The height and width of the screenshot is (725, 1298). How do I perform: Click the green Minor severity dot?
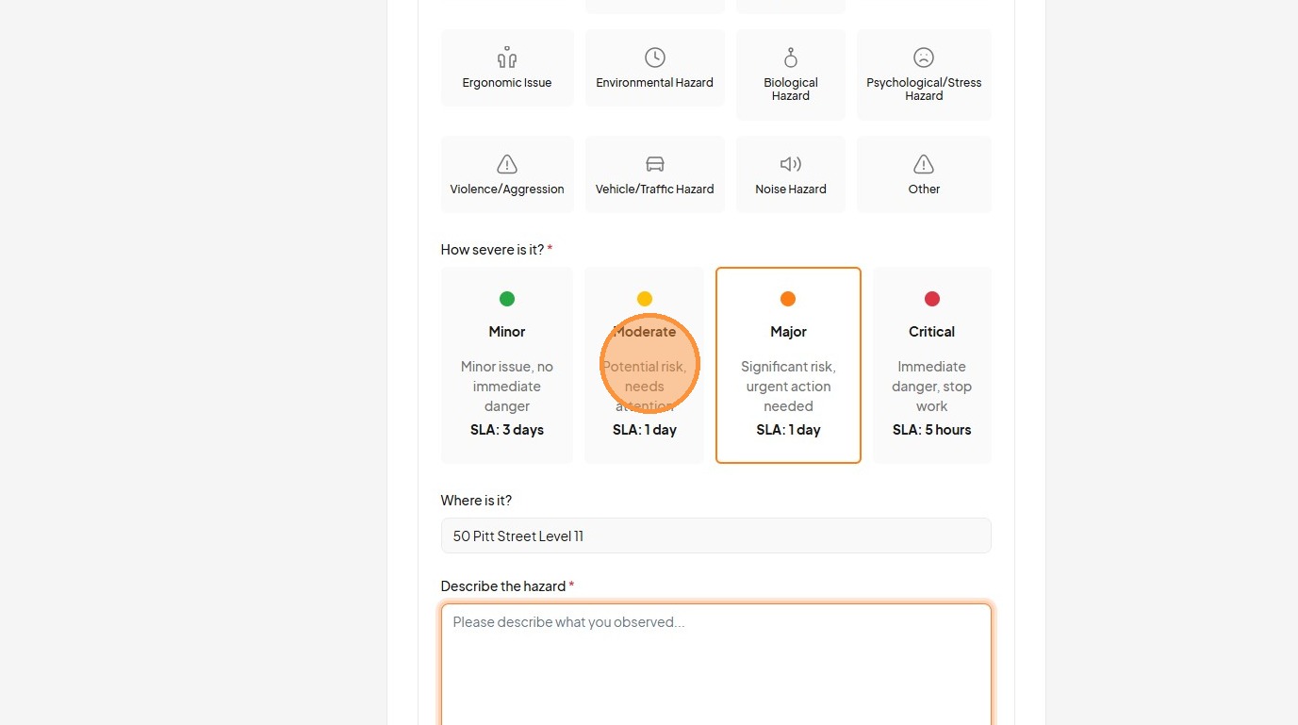(507, 299)
